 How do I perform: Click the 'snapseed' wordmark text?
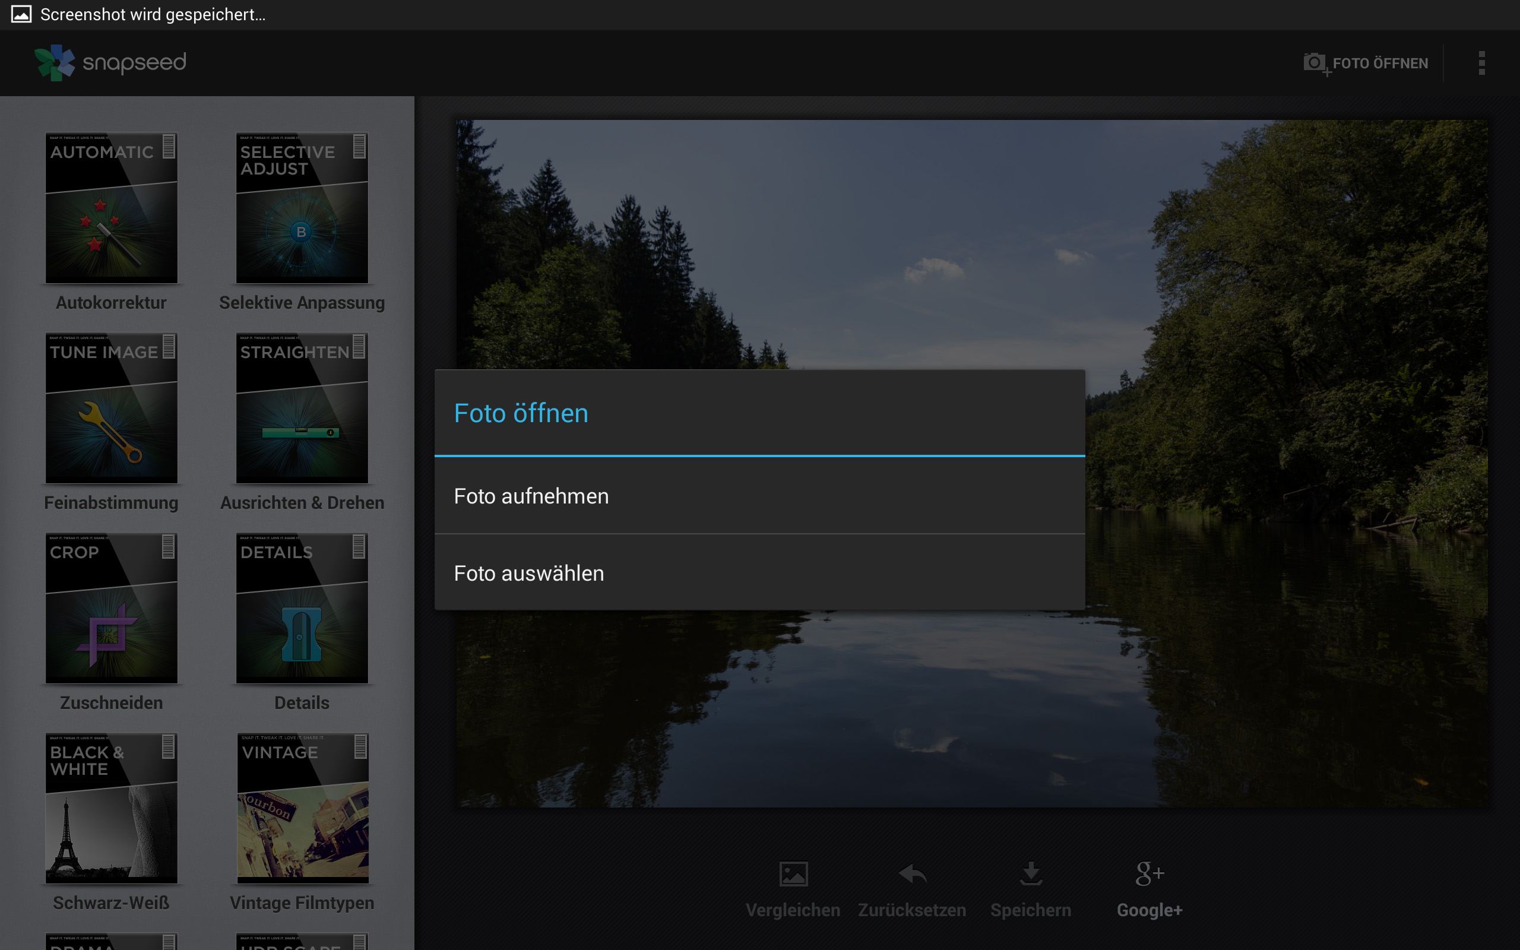pyautogui.click(x=134, y=63)
